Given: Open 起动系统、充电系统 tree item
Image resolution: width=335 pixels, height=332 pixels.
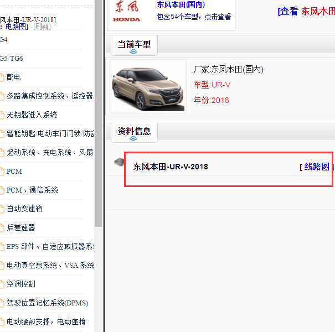Looking at the screenshot, I should click(50, 152).
